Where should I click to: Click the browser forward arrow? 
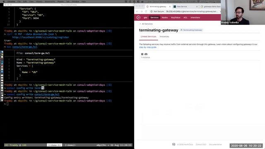[x=142, y=12]
